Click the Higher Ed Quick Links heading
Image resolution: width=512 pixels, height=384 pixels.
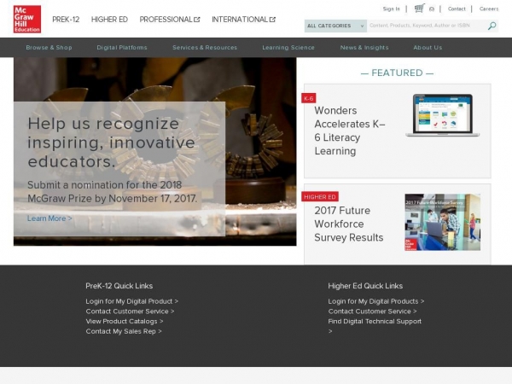365,286
